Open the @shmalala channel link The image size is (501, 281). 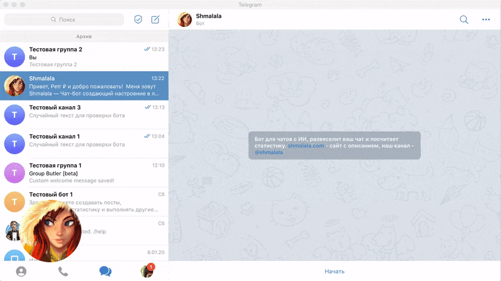tap(269, 152)
